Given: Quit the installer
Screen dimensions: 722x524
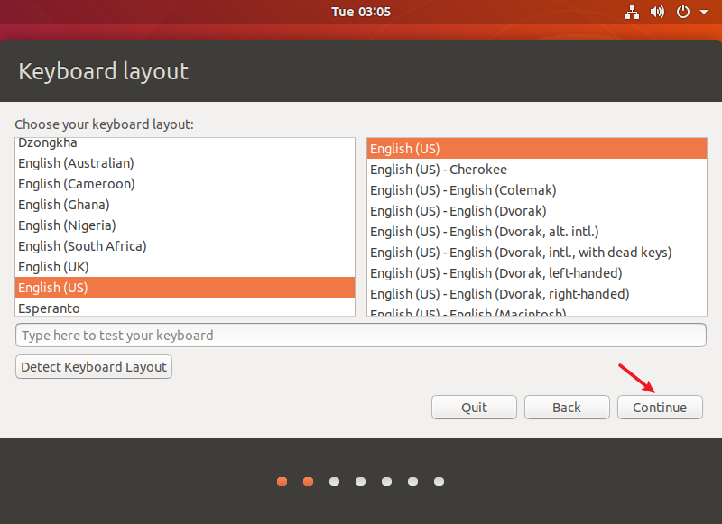Looking at the screenshot, I should point(474,407).
